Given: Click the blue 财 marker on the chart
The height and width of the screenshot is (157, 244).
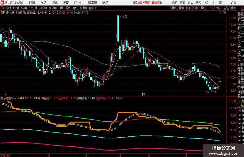Looking at the screenshot, I should (x=143, y=94).
